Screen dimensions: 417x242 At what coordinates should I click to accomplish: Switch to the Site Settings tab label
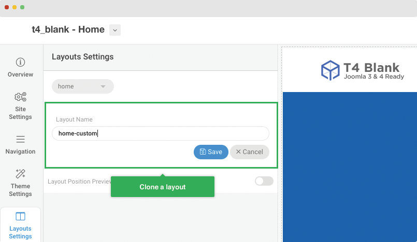tap(21, 113)
